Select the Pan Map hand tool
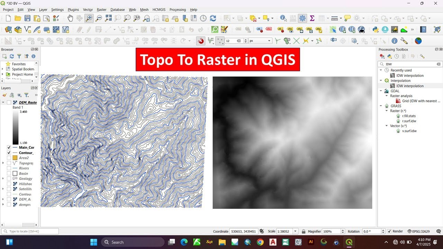 (x=70, y=18)
